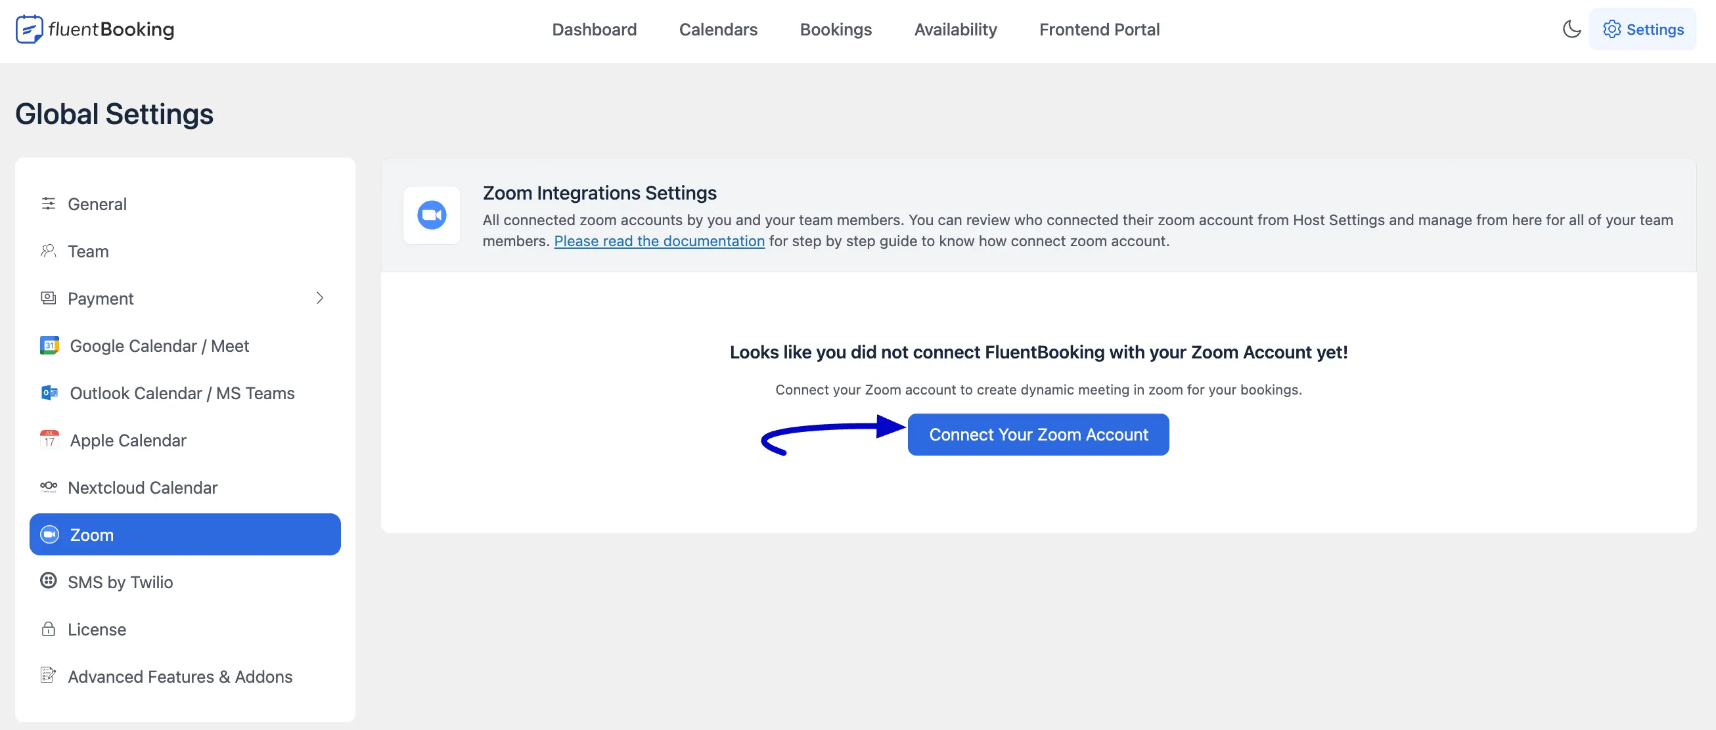Click the Payment wallet icon
1716x730 pixels.
(48, 298)
